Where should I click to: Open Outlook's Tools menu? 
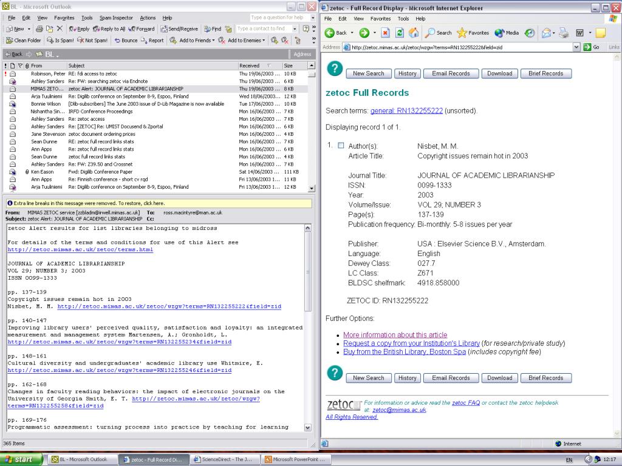coord(87,18)
